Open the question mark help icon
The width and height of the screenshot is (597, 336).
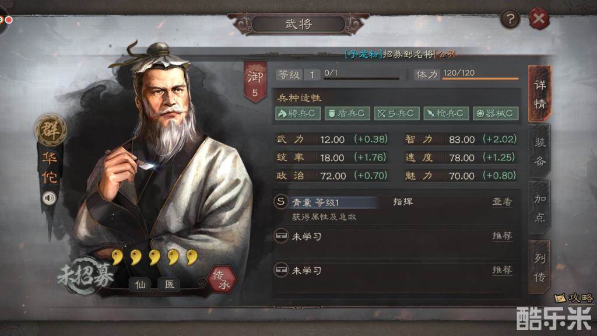[510, 18]
